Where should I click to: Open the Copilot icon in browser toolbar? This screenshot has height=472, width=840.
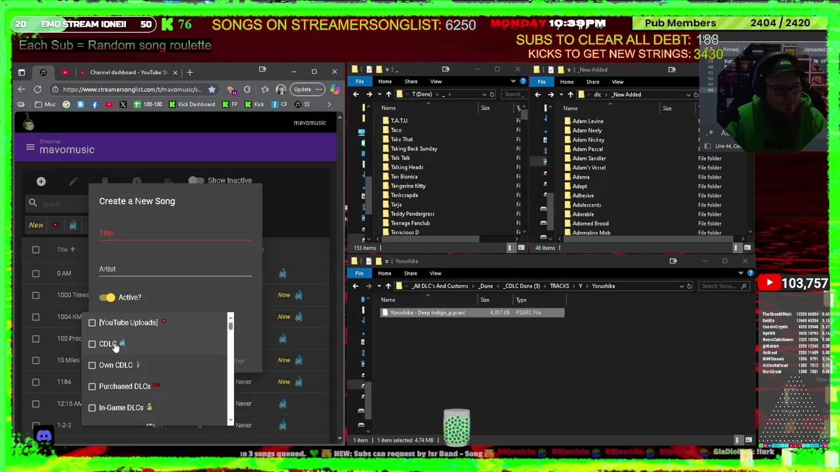point(335,89)
